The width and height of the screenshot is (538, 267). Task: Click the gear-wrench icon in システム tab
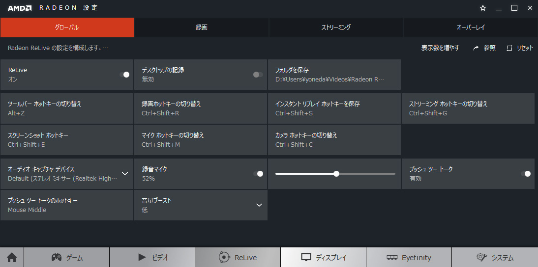[x=482, y=257]
